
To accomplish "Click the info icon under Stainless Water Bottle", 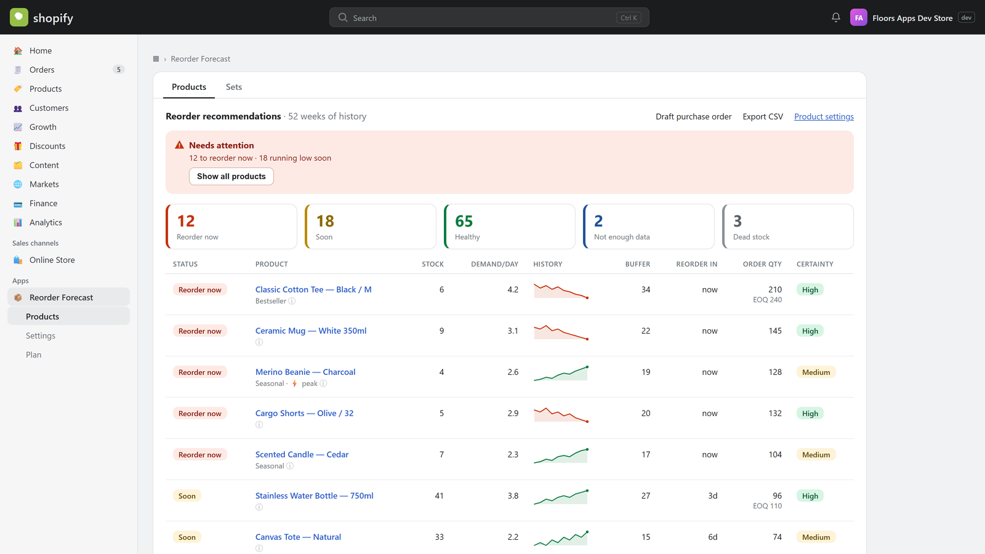I will coord(259,507).
